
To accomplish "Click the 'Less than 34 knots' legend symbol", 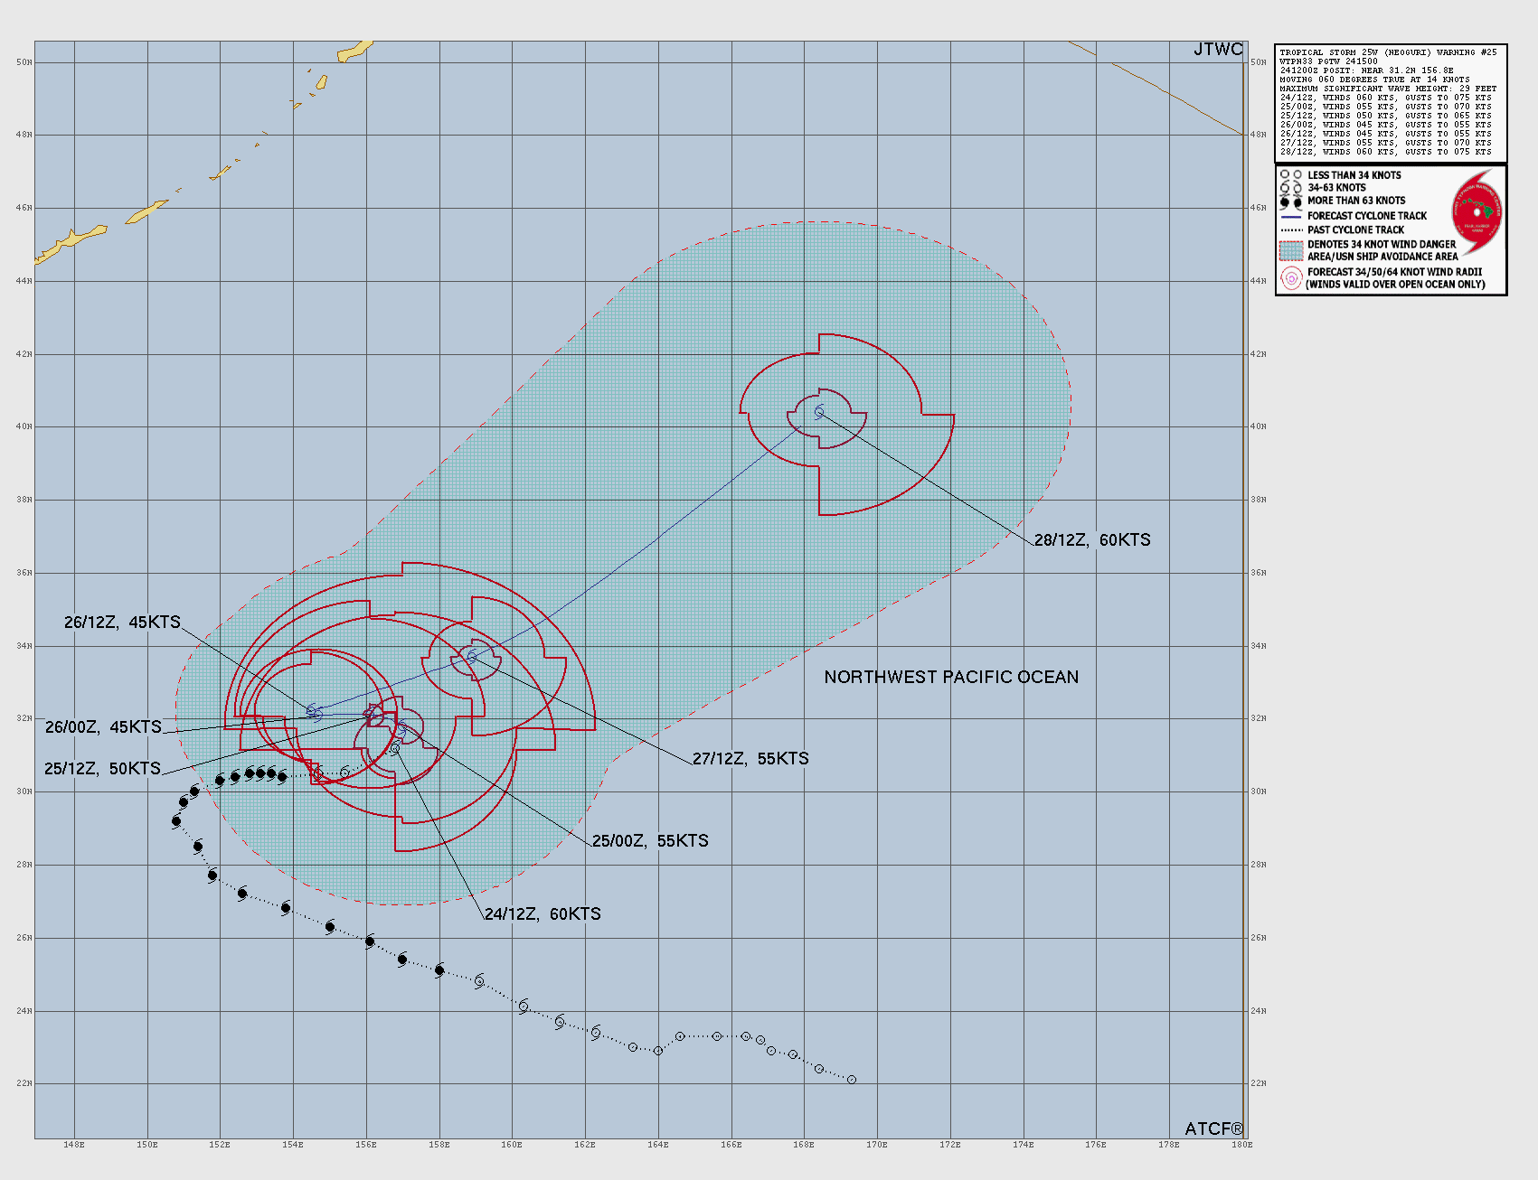I will point(1290,175).
